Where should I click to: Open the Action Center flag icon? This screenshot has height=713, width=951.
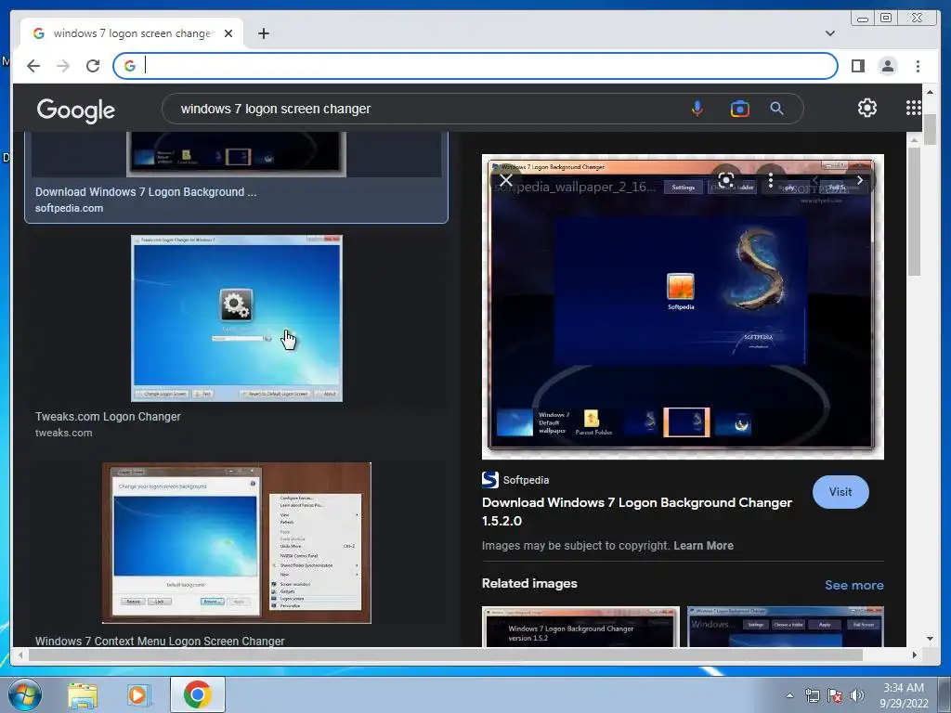[x=835, y=695]
